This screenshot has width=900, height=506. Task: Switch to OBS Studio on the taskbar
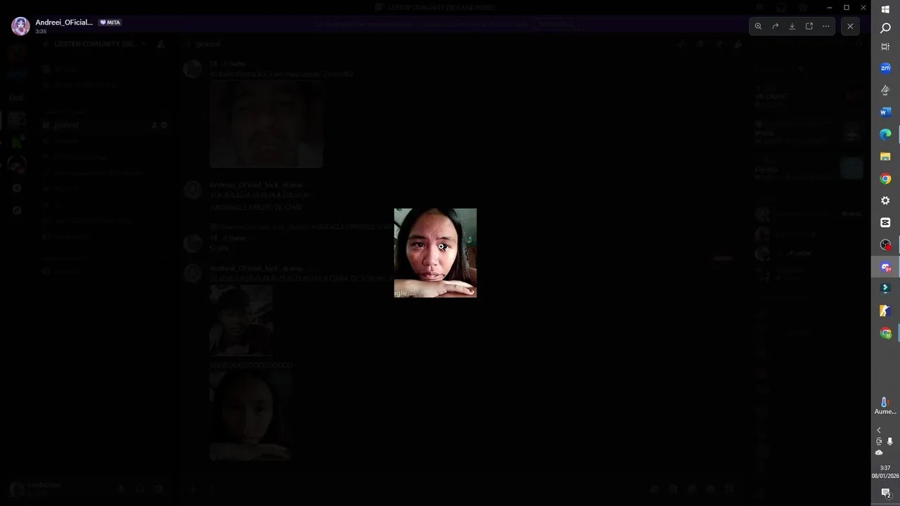pyautogui.click(x=885, y=245)
